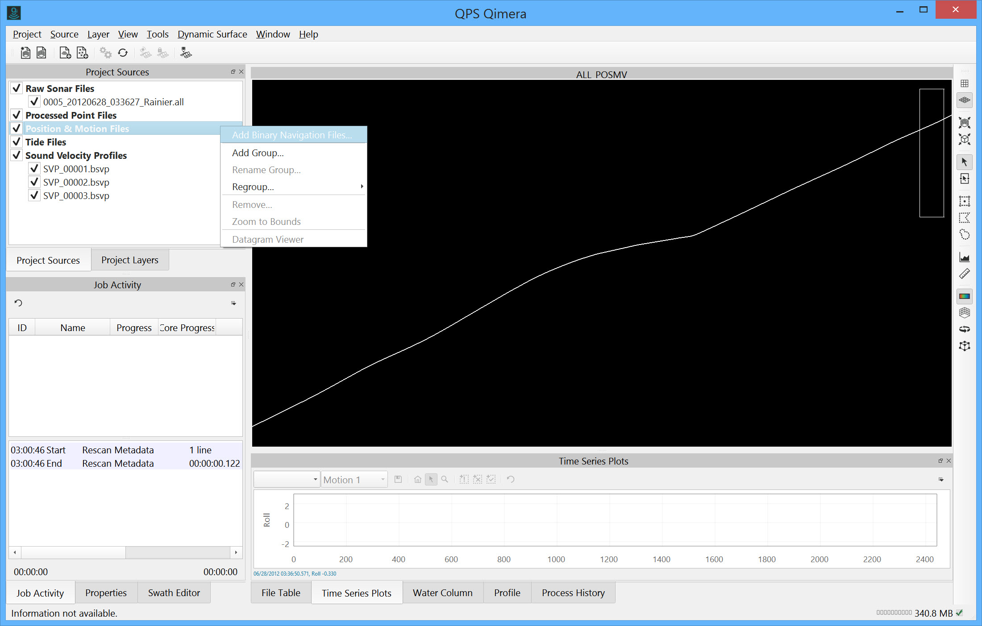Viewport: 982px width, 626px height.
Task: Uncheck the Tide Files checkbox
Action: click(x=17, y=142)
